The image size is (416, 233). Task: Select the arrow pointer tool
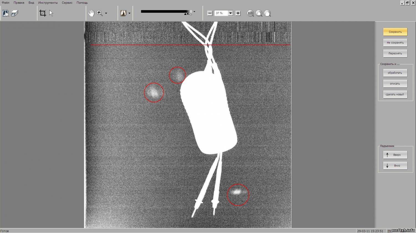(x=51, y=13)
